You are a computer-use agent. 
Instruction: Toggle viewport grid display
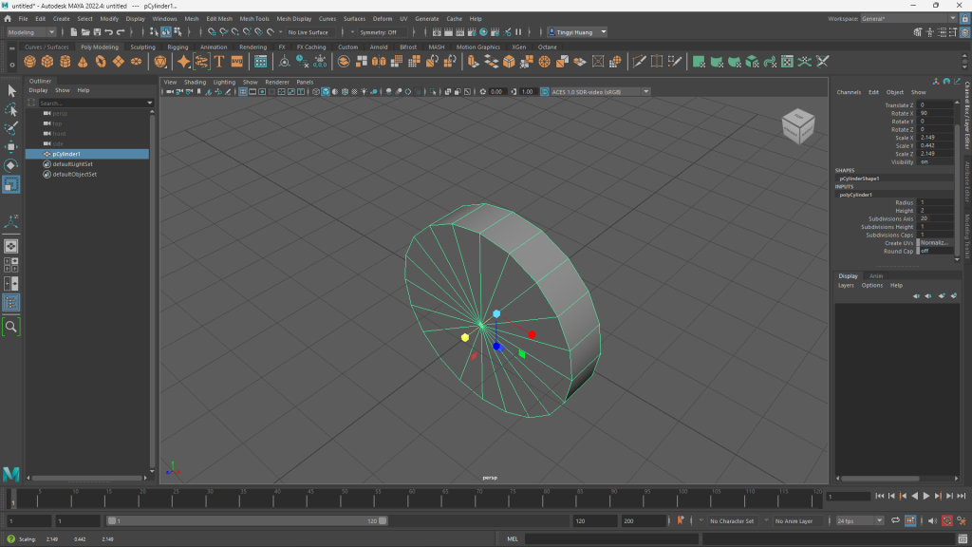pyautogui.click(x=243, y=92)
